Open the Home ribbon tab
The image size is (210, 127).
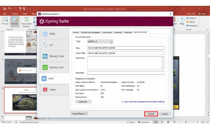pos(15,14)
